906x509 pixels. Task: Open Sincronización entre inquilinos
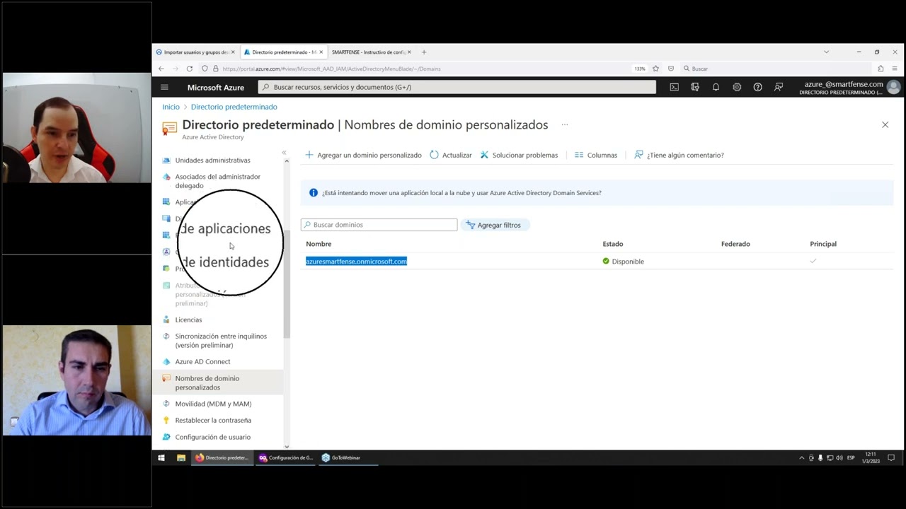pos(221,341)
